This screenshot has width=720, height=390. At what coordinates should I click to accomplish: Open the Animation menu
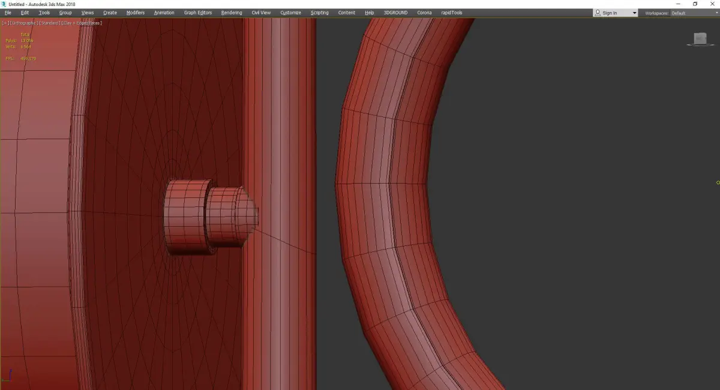[164, 13]
